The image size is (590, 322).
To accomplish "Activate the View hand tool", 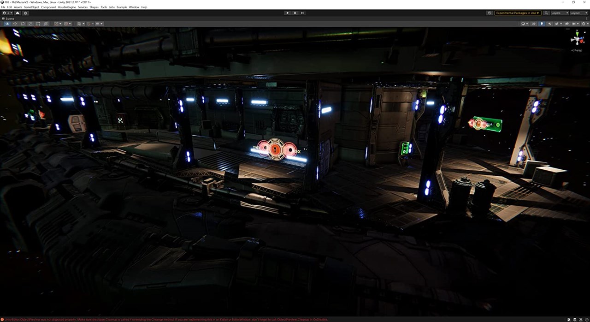I will 7,24.
